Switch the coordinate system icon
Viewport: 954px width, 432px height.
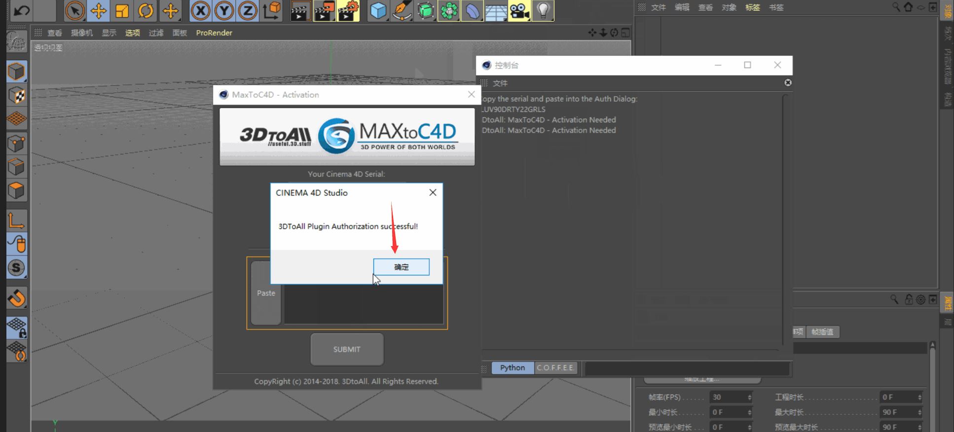[x=272, y=10]
